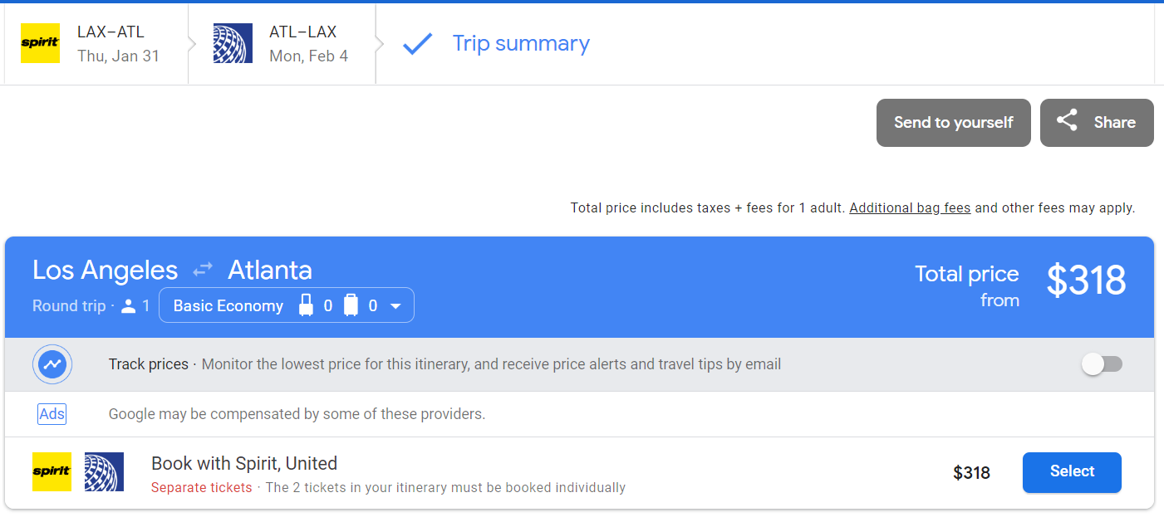Open the Basic Economy bags dropdown

coord(228,305)
